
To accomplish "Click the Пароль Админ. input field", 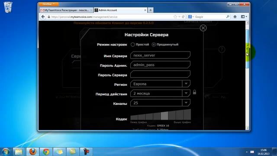I will [160, 65].
